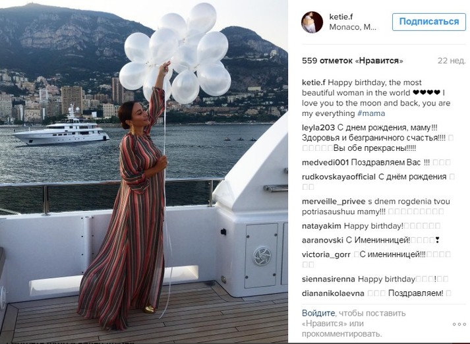This screenshot has width=470, height=344.
Task: Click the yacht balloon photo
Action: pyautogui.click(x=144, y=172)
